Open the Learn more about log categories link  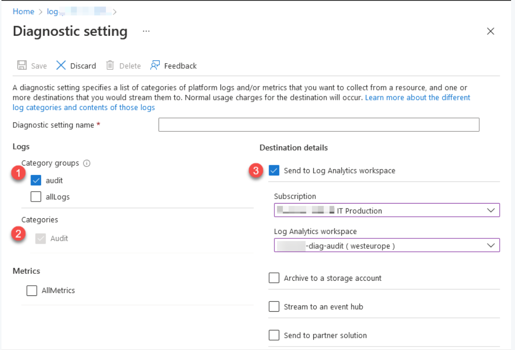(x=417, y=98)
